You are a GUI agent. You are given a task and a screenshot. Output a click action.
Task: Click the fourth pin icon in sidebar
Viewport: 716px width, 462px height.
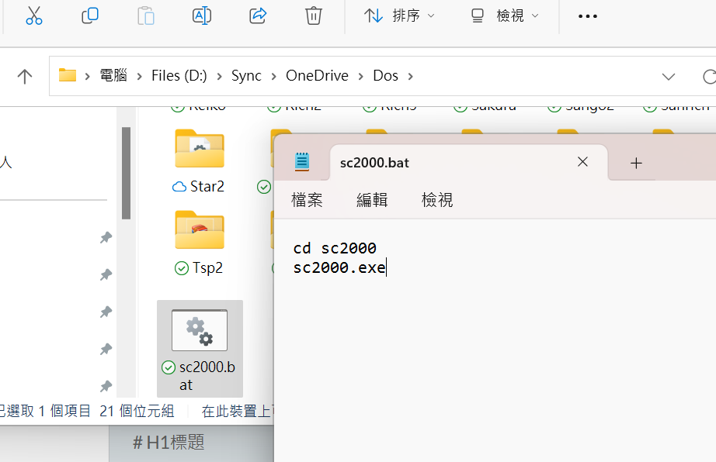coord(106,350)
